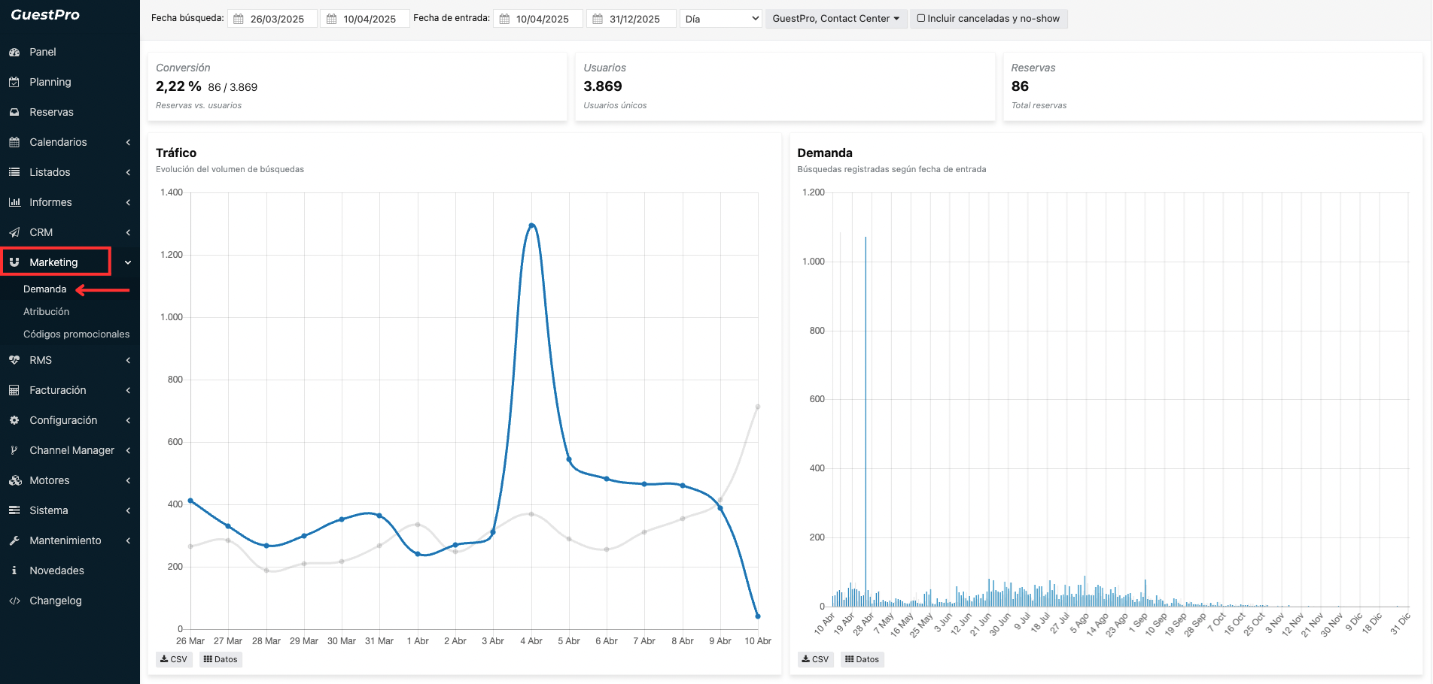The image size is (1433, 684).
Task: Show Datos table for Demanda chart
Action: [862, 659]
